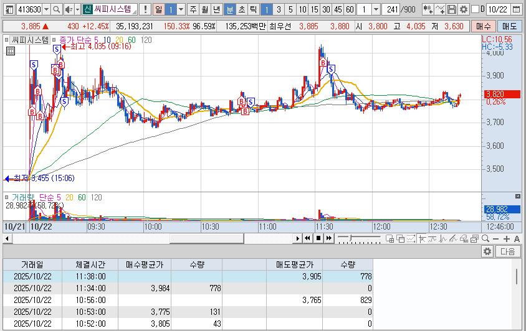
Task: Select the 30-minute interval tab
Action: (325, 9)
